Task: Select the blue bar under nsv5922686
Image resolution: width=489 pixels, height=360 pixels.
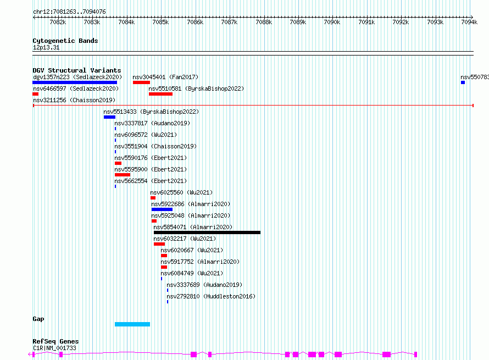Action: click(162, 209)
